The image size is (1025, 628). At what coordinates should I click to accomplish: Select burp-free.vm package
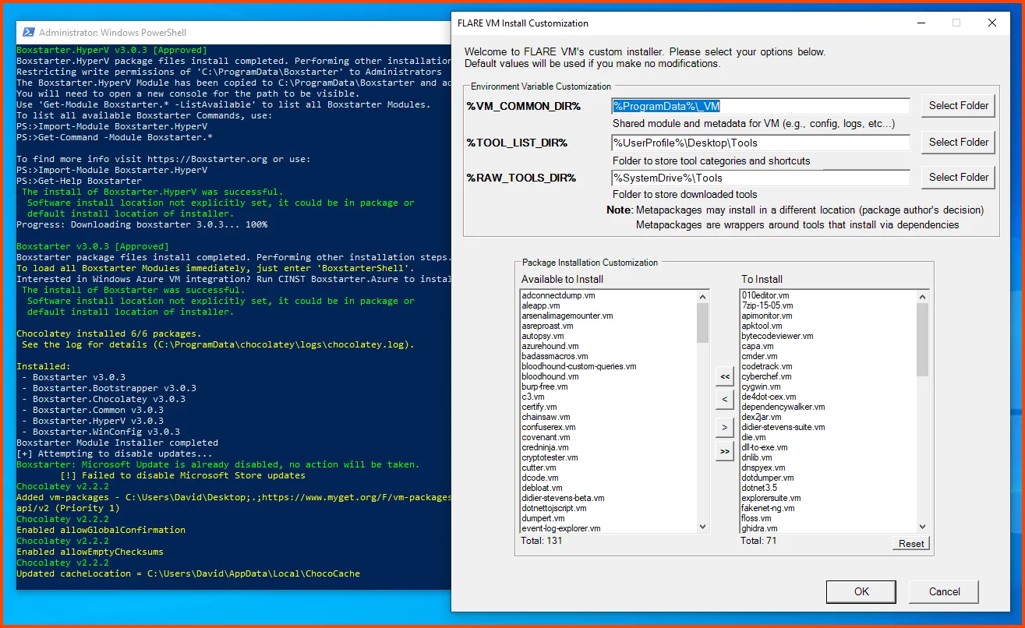click(x=545, y=387)
